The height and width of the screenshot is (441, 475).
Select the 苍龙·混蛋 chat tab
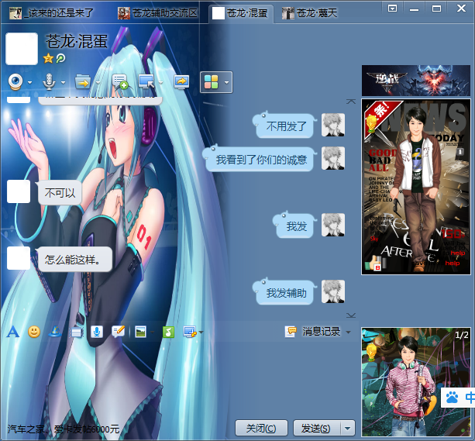click(240, 13)
